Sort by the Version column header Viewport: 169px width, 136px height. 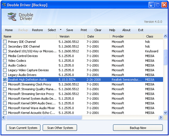71,36
